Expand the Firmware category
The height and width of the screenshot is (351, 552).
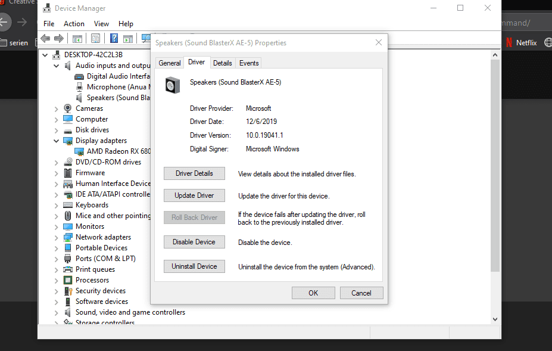pos(56,173)
